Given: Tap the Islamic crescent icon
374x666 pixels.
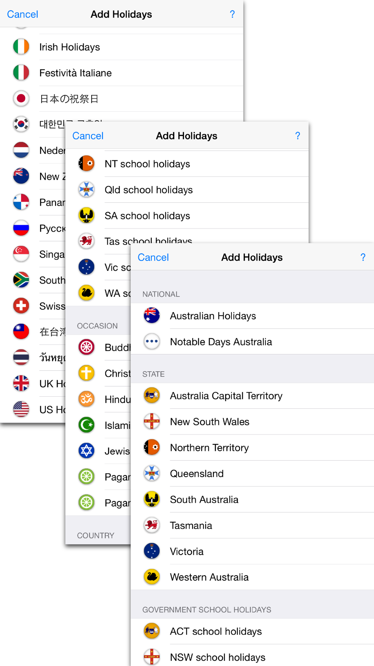Looking at the screenshot, I should pyautogui.click(x=86, y=425).
